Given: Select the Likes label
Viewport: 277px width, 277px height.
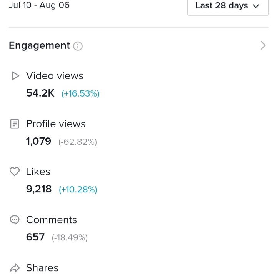Looking at the screenshot, I should coord(38,172).
